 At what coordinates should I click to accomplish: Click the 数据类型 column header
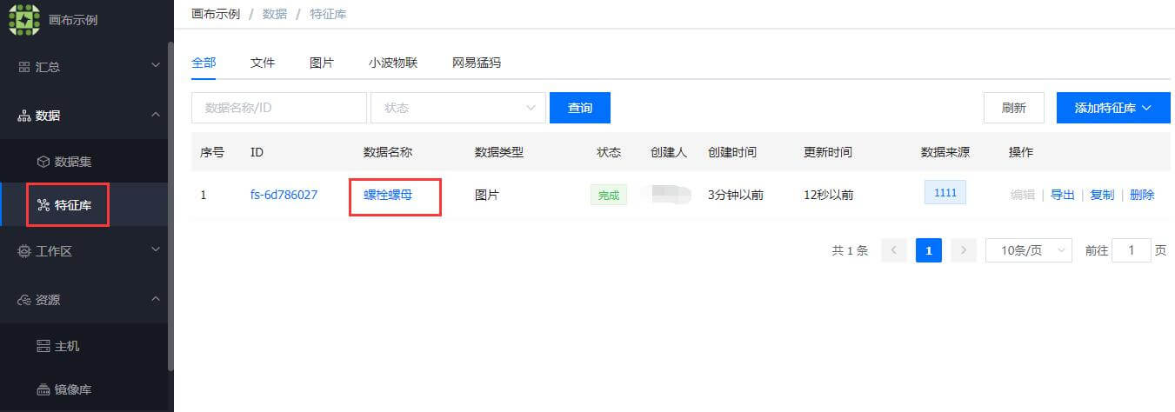point(499,152)
